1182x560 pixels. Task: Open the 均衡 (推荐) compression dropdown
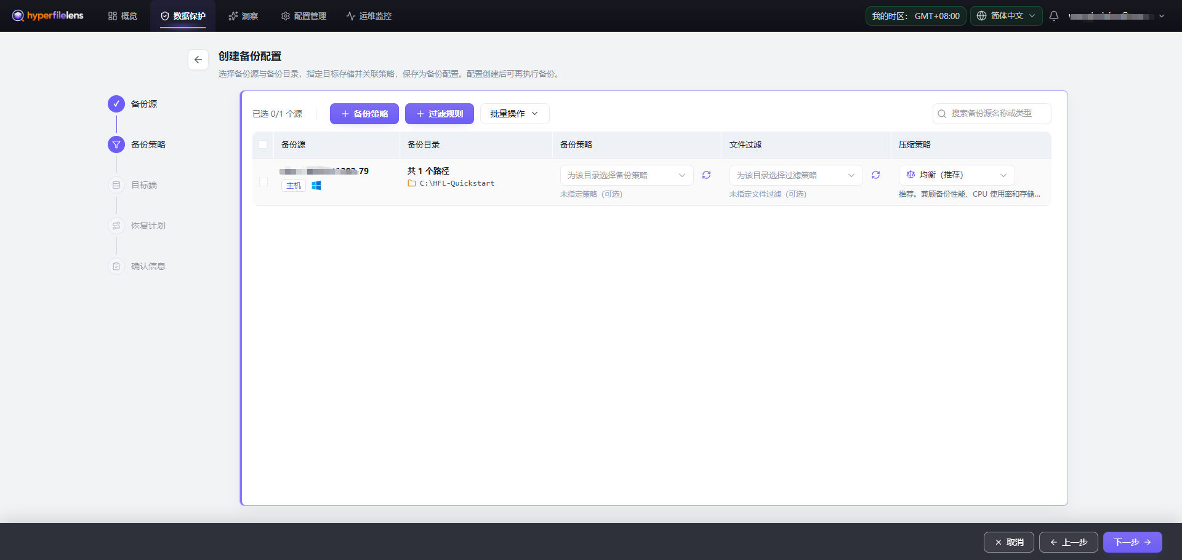(x=957, y=175)
